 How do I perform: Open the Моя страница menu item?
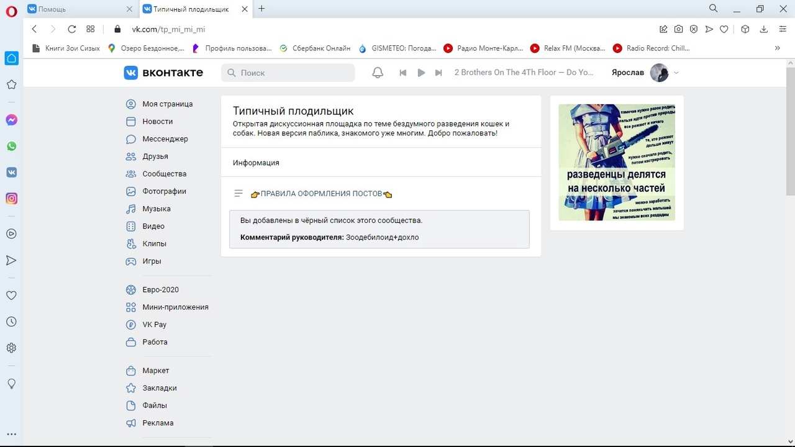(168, 104)
